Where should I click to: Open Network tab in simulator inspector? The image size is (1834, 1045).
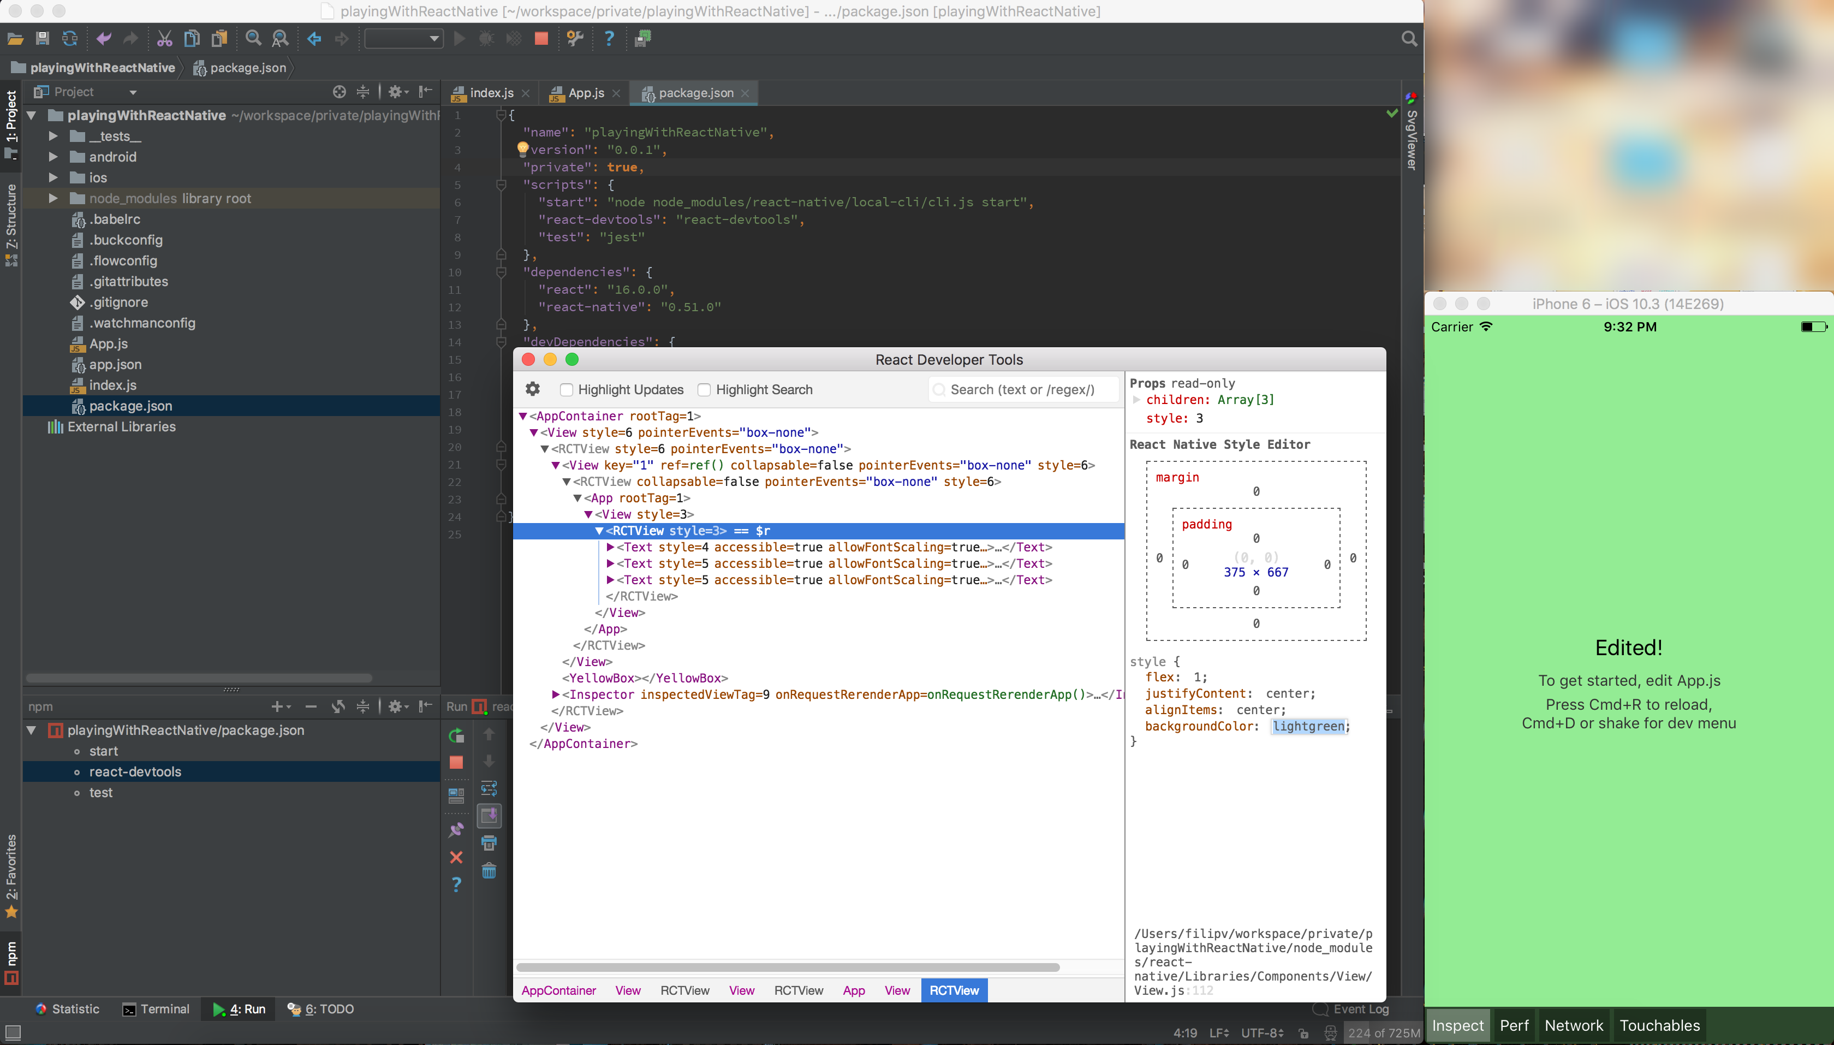pos(1574,1025)
